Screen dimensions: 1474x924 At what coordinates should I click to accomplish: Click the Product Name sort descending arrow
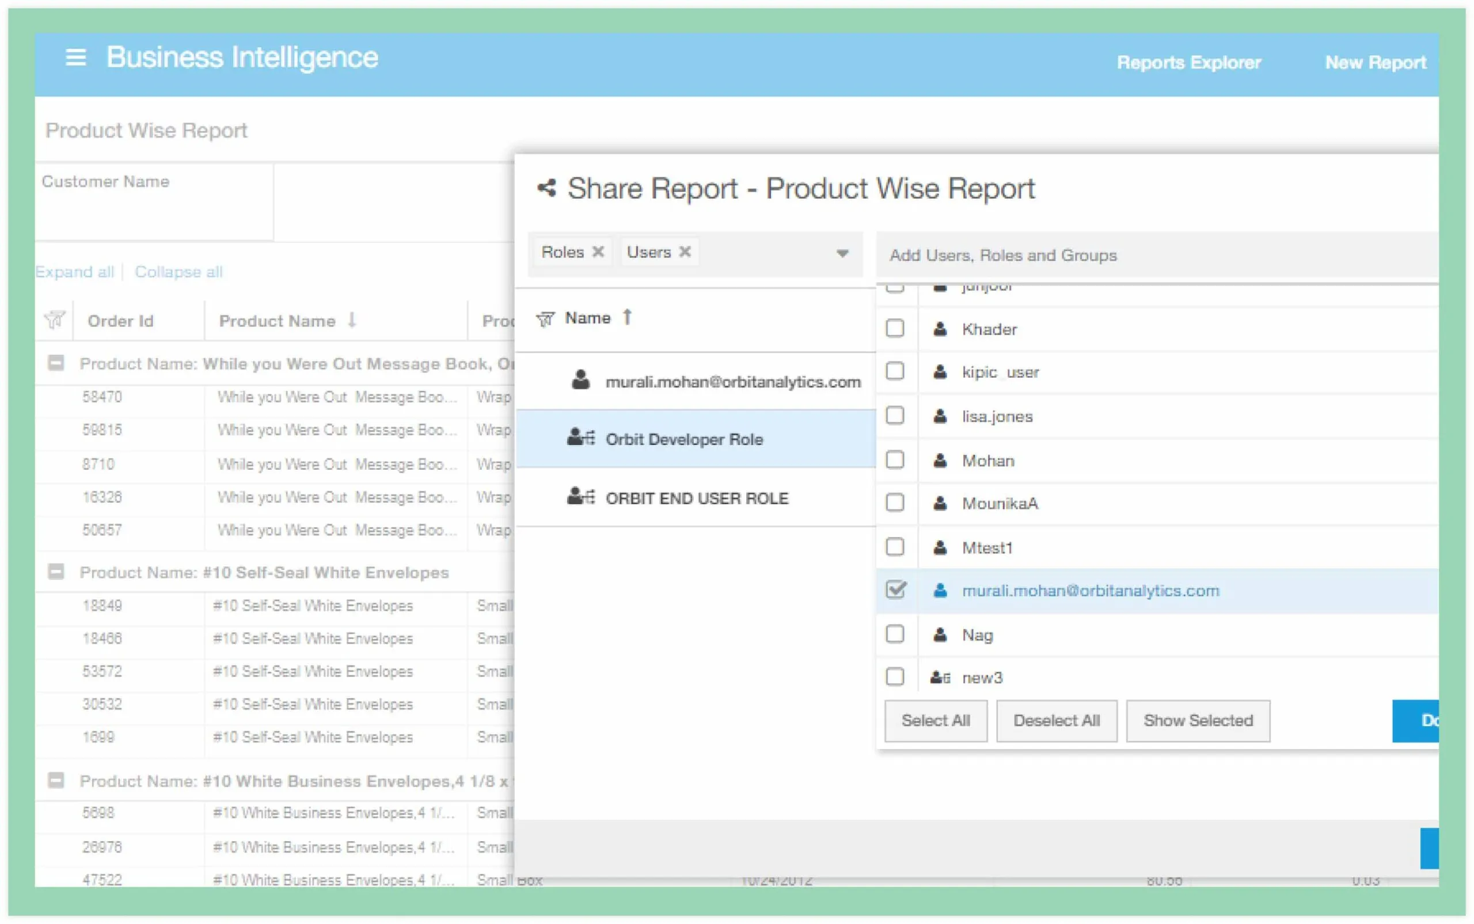352,320
